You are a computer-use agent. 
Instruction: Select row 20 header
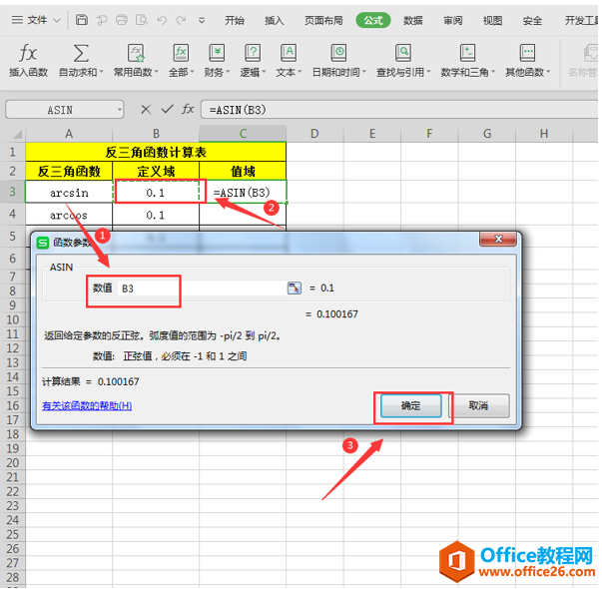[13, 462]
